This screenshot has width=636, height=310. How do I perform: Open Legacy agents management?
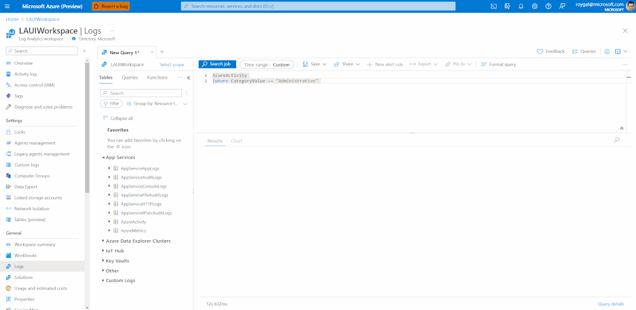pos(42,154)
